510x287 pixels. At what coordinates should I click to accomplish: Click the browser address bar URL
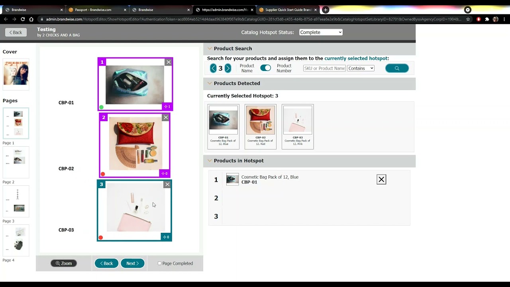(253, 19)
